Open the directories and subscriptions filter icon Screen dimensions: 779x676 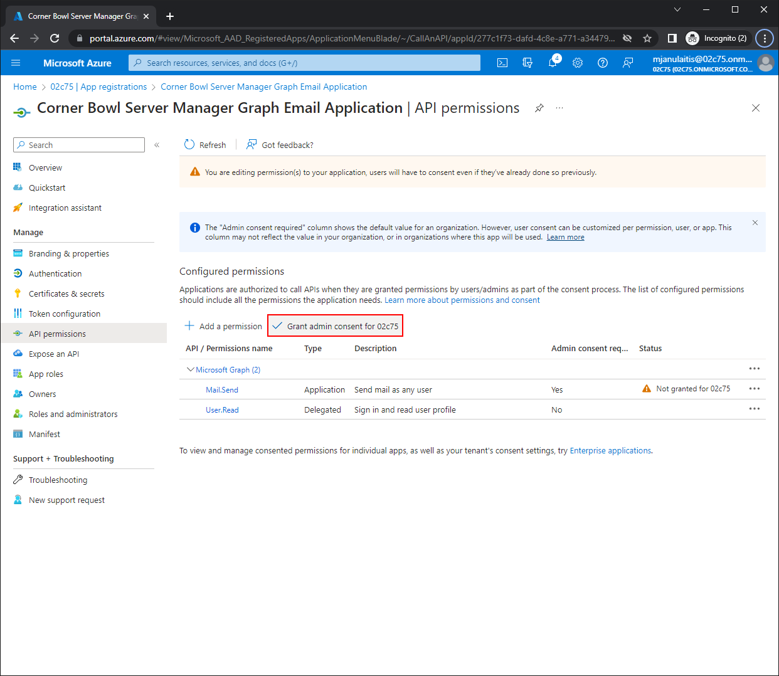[x=527, y=63]
